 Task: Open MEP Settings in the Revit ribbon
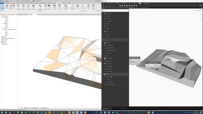(59, 7)
